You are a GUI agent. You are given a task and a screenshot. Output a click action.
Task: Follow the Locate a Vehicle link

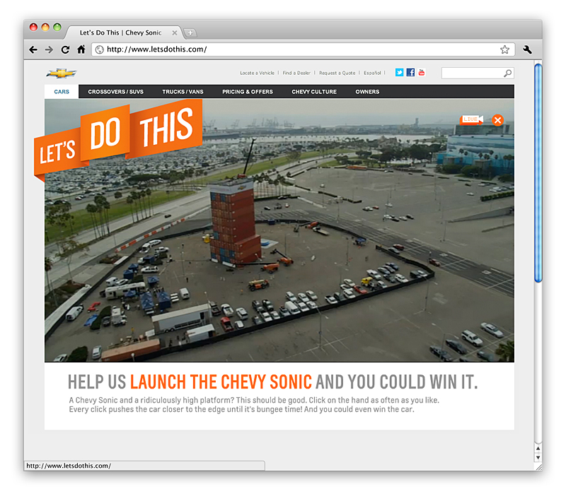pyautogui.click(x=257, y=73)
